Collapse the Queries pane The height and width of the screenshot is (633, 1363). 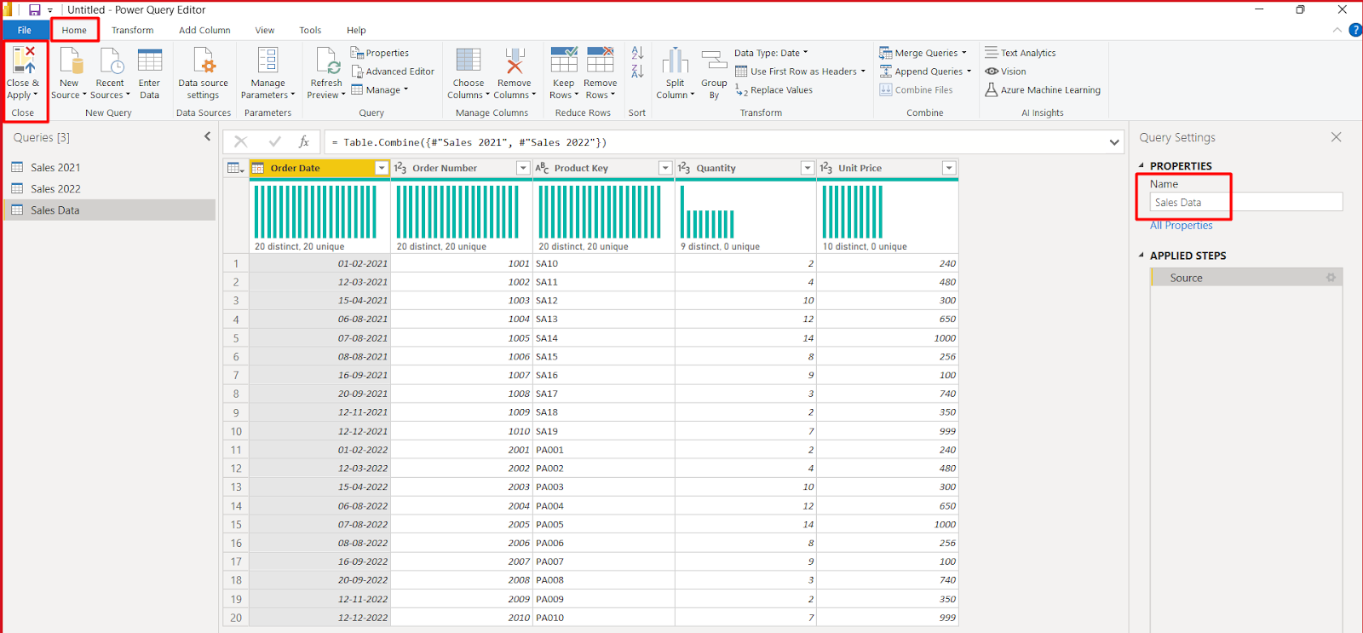[x=207, y=136]
